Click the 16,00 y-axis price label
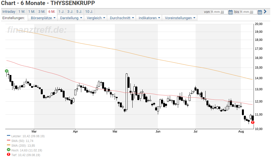Viewport: 273px width, 160px height. click(x=259, y=58)
